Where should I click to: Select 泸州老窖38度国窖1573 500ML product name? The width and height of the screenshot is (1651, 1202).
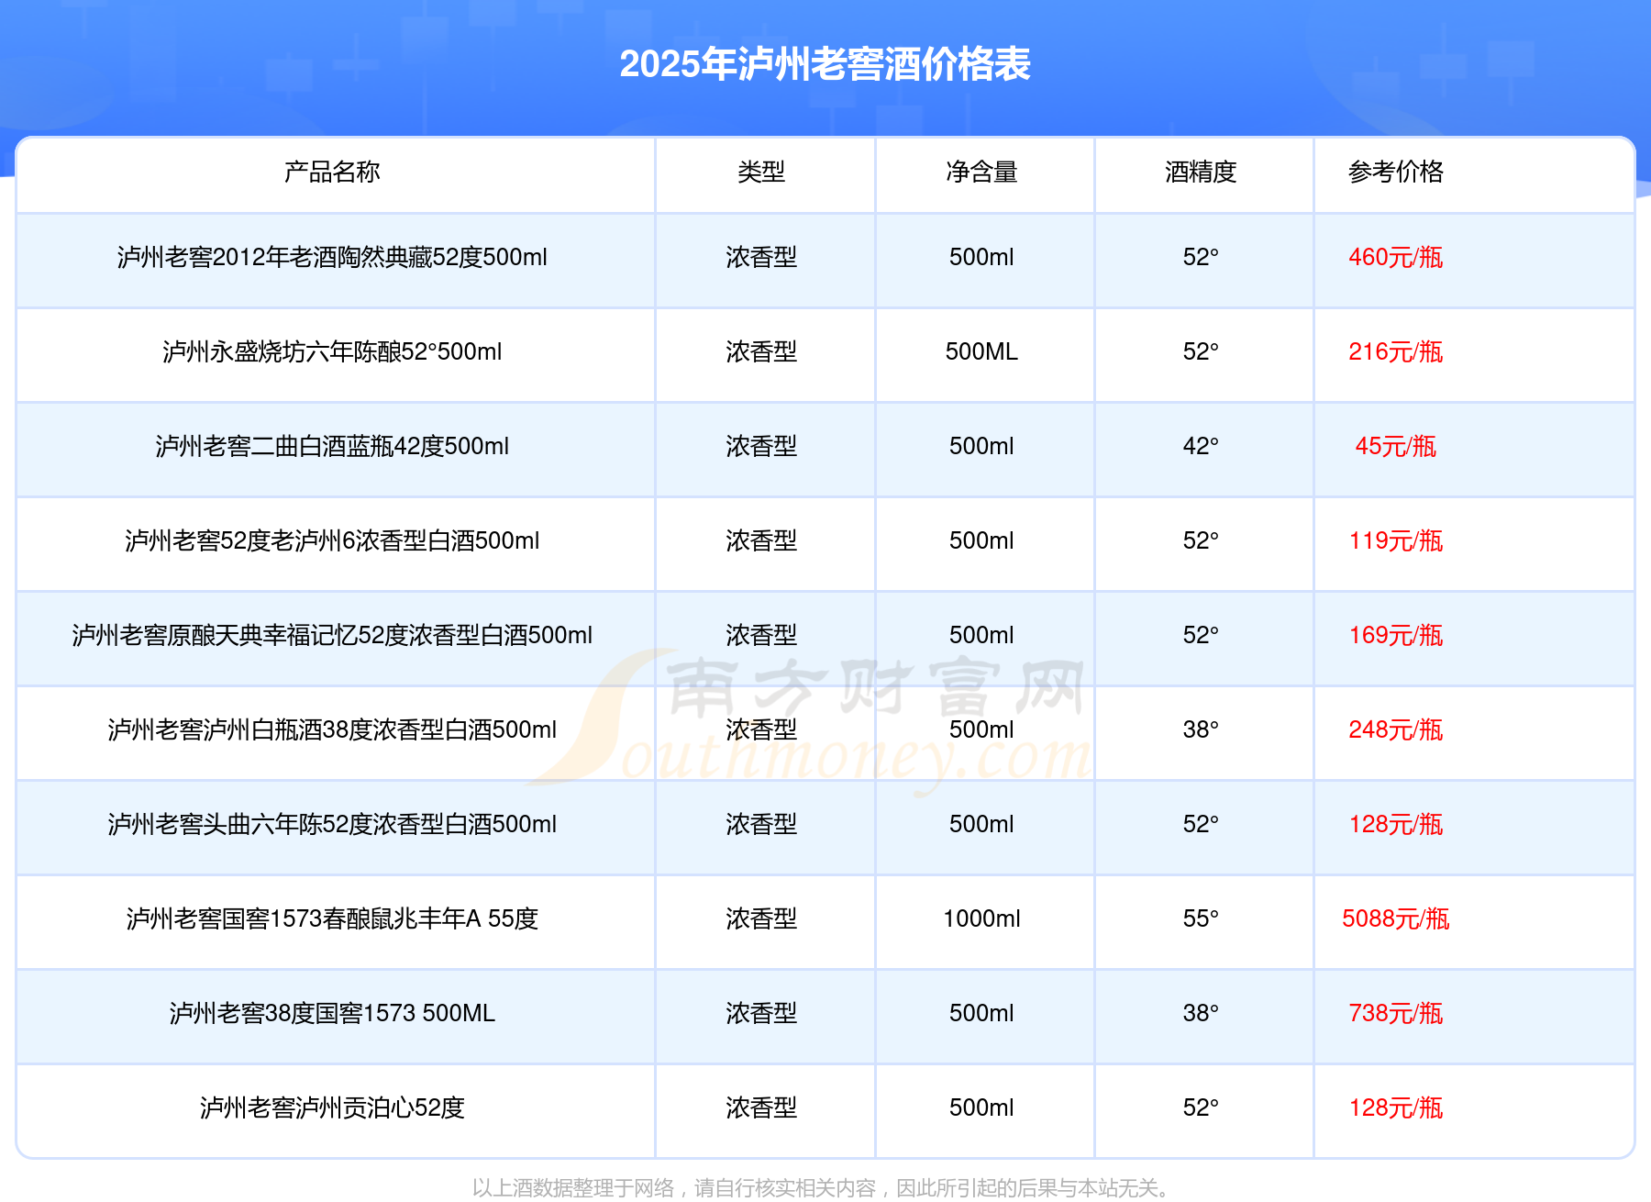click(x=332, y=1014)
